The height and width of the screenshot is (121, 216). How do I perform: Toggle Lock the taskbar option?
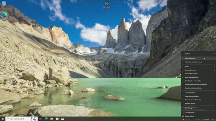198,113
